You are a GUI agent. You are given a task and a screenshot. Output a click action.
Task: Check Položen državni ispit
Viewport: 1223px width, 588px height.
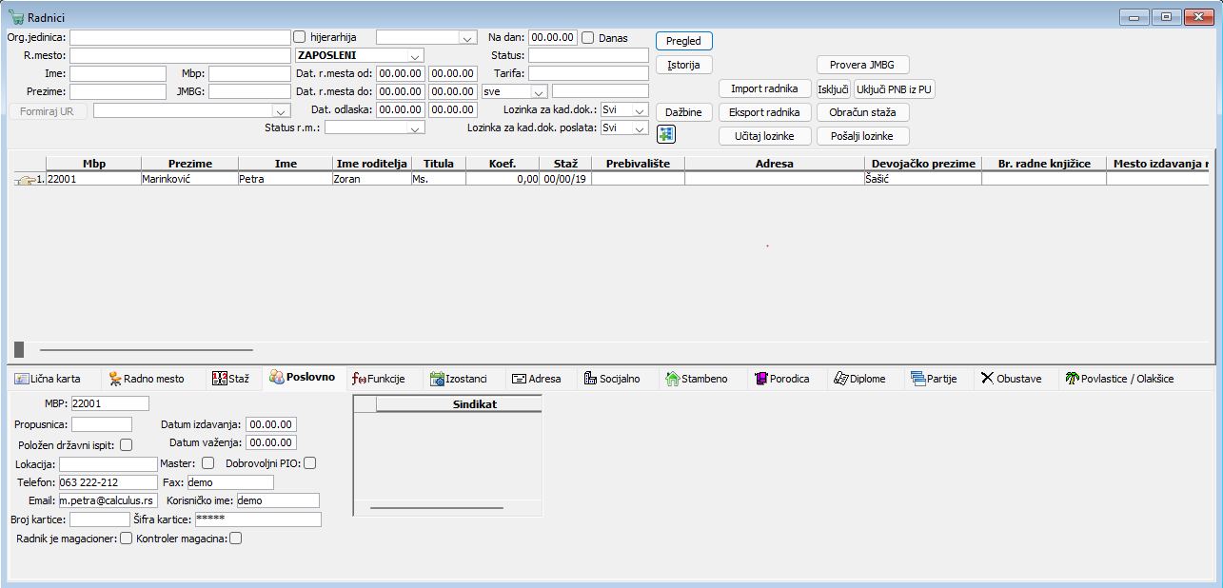click(126, 443)
